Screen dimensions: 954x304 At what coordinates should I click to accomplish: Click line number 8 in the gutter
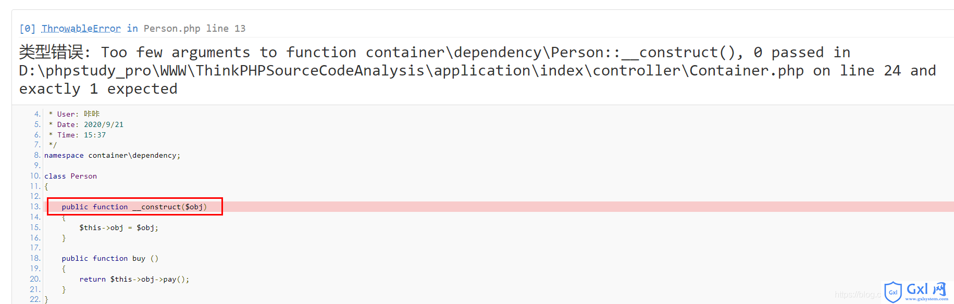[x=38, y=155]
